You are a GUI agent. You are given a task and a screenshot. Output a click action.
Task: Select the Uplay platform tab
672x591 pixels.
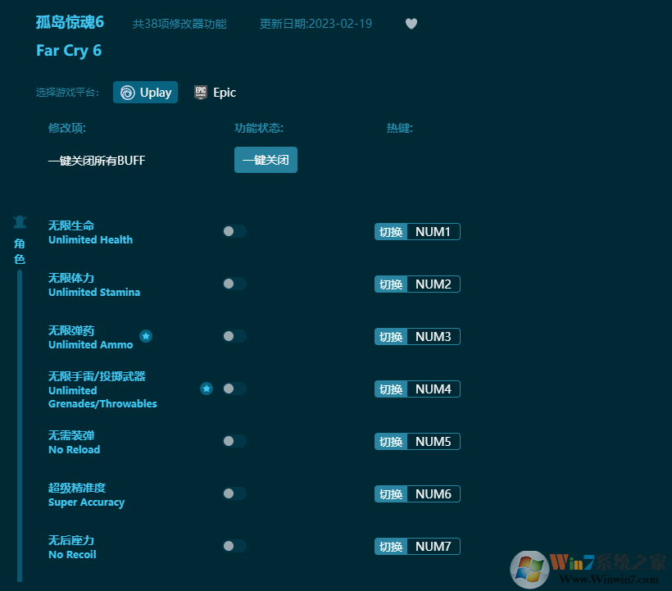[145, 92]
